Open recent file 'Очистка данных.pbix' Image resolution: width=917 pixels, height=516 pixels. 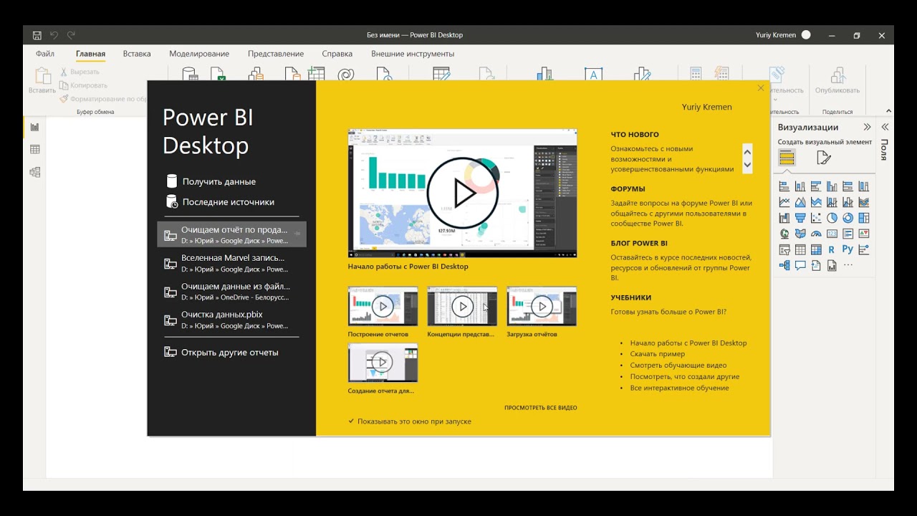tap(231, 320)
